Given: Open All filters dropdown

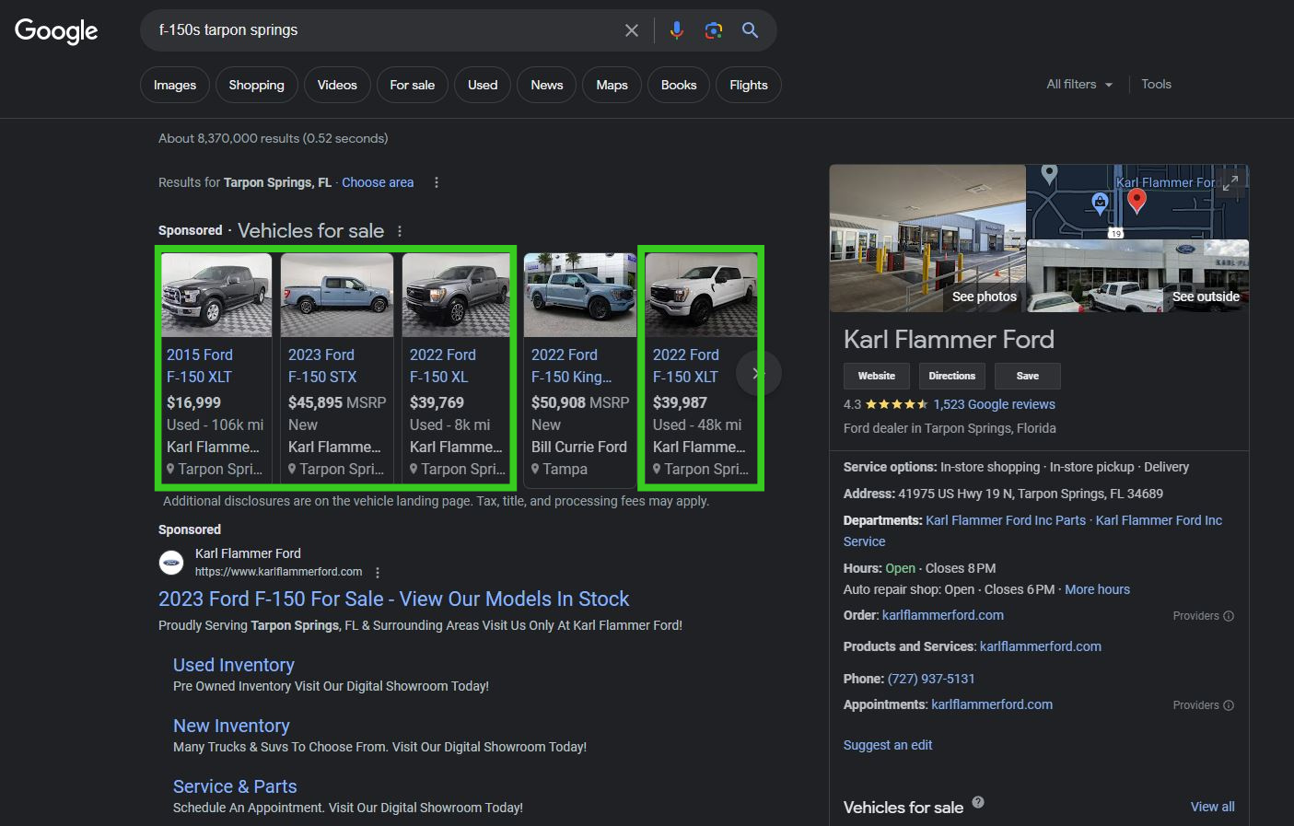Looking at the screenshot, I should pyautogui.click(x=1079, y=84).
